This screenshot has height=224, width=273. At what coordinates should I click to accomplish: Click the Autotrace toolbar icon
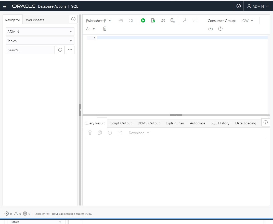point(173,21)
